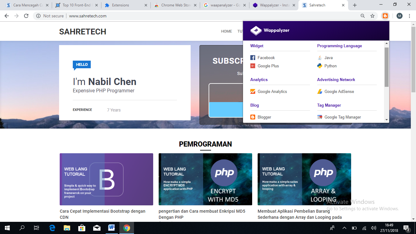Open Microsoft Store from the taskbar
The height and width of the screenshot is (234, 416).
(82, 228)
